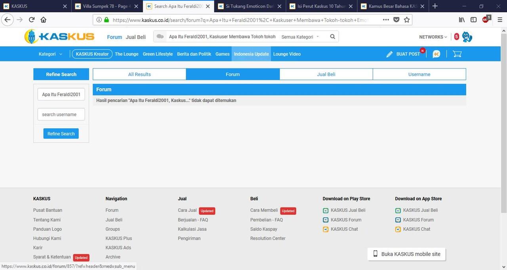Open Lounge Video link

[287, 54]
